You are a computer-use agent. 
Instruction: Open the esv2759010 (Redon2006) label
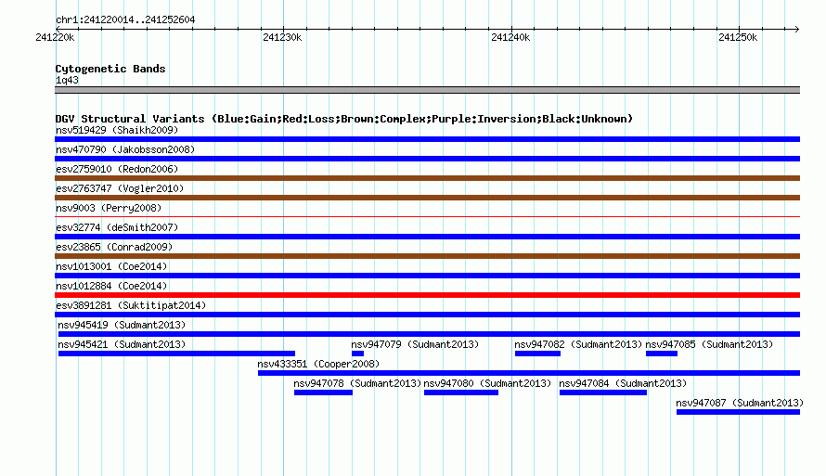click(x=117, y=169)
